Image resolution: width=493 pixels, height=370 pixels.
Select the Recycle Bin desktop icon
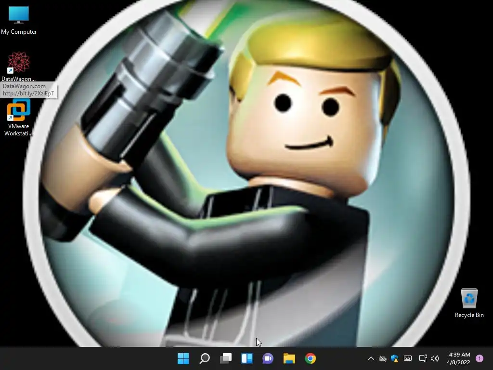[x=469, y=303]
